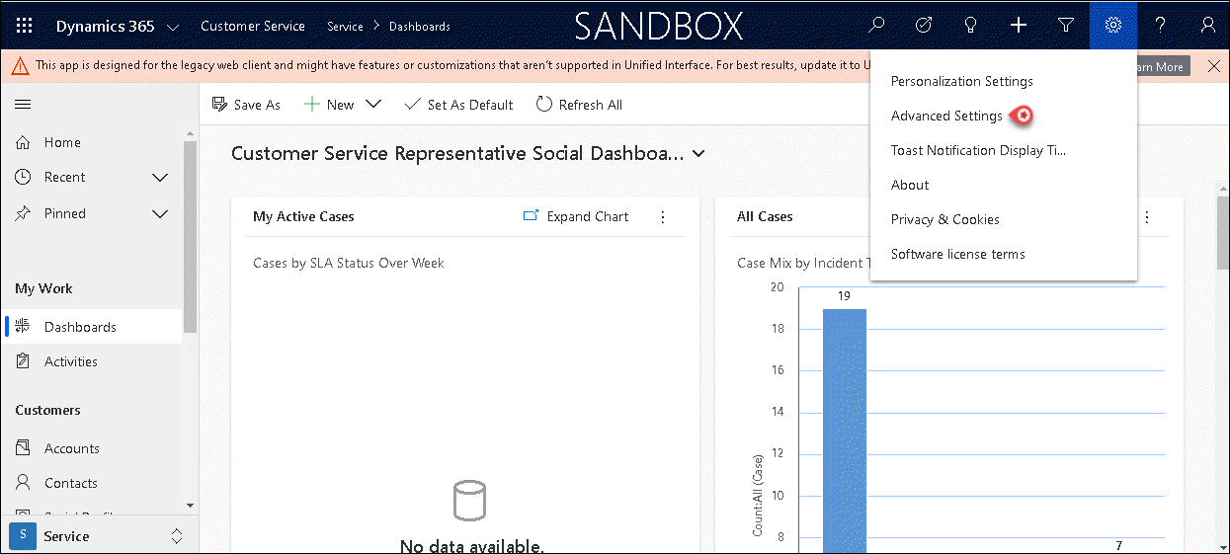Open advanced find funnel icon
This screenshot has height=554, width=1230.
tap(1066, 26)
